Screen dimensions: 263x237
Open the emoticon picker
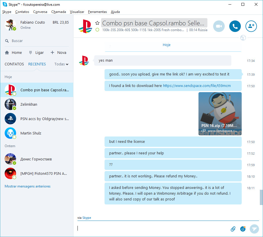coord(243,229)
